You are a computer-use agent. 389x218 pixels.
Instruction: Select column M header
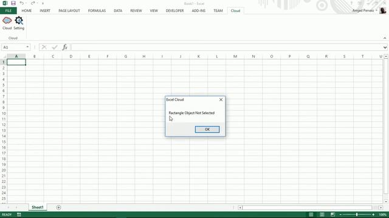235,56
